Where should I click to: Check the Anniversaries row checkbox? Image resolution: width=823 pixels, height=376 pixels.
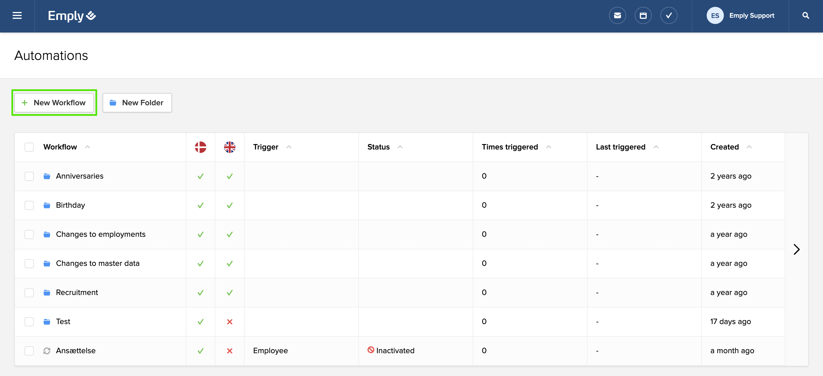(29, 176)
